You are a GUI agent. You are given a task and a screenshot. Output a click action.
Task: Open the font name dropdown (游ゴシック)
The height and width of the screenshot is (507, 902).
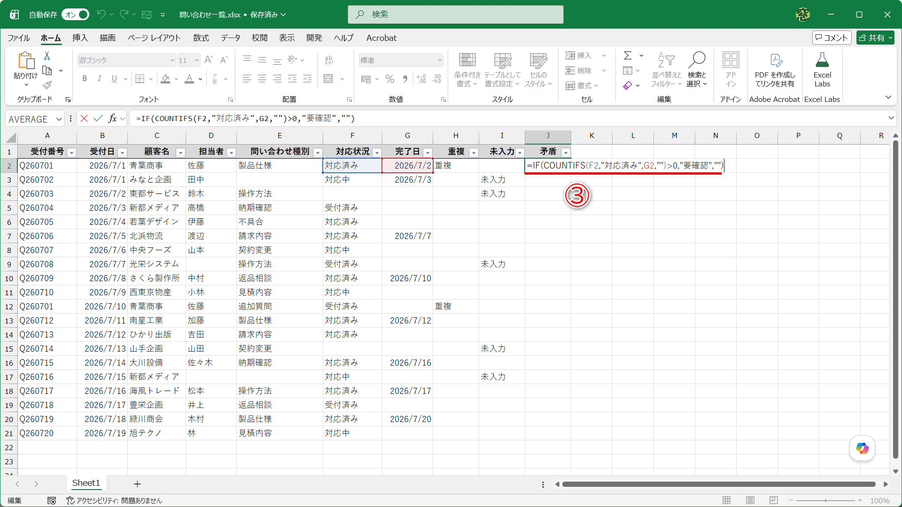tap(172, 60)
